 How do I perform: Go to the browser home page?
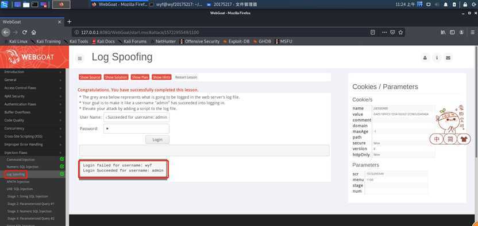click(33, 32)
